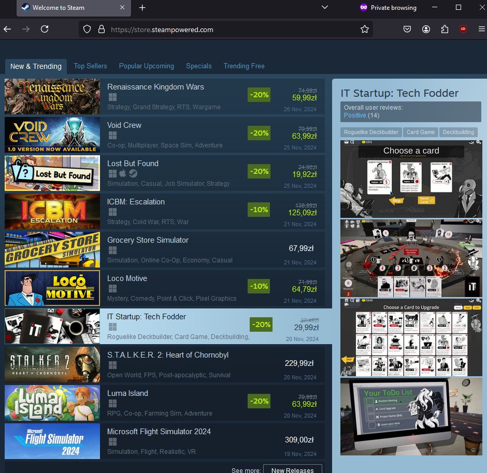Image resolution: width=487 pixels, height=473 pixels.
Task: Click Lost But Found capsule image
Action: (52, 173)
